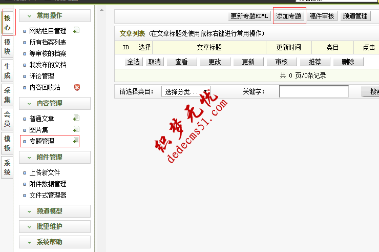Image resolution: width=379 pixels, height=252 pixels.
Task: Switch to the 模板 side tab
Action: (x=7, y=143)
